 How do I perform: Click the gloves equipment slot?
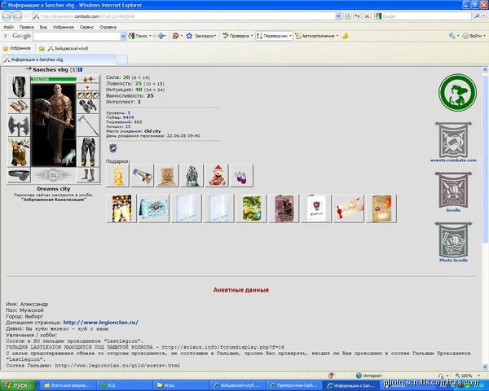point(88,106)
